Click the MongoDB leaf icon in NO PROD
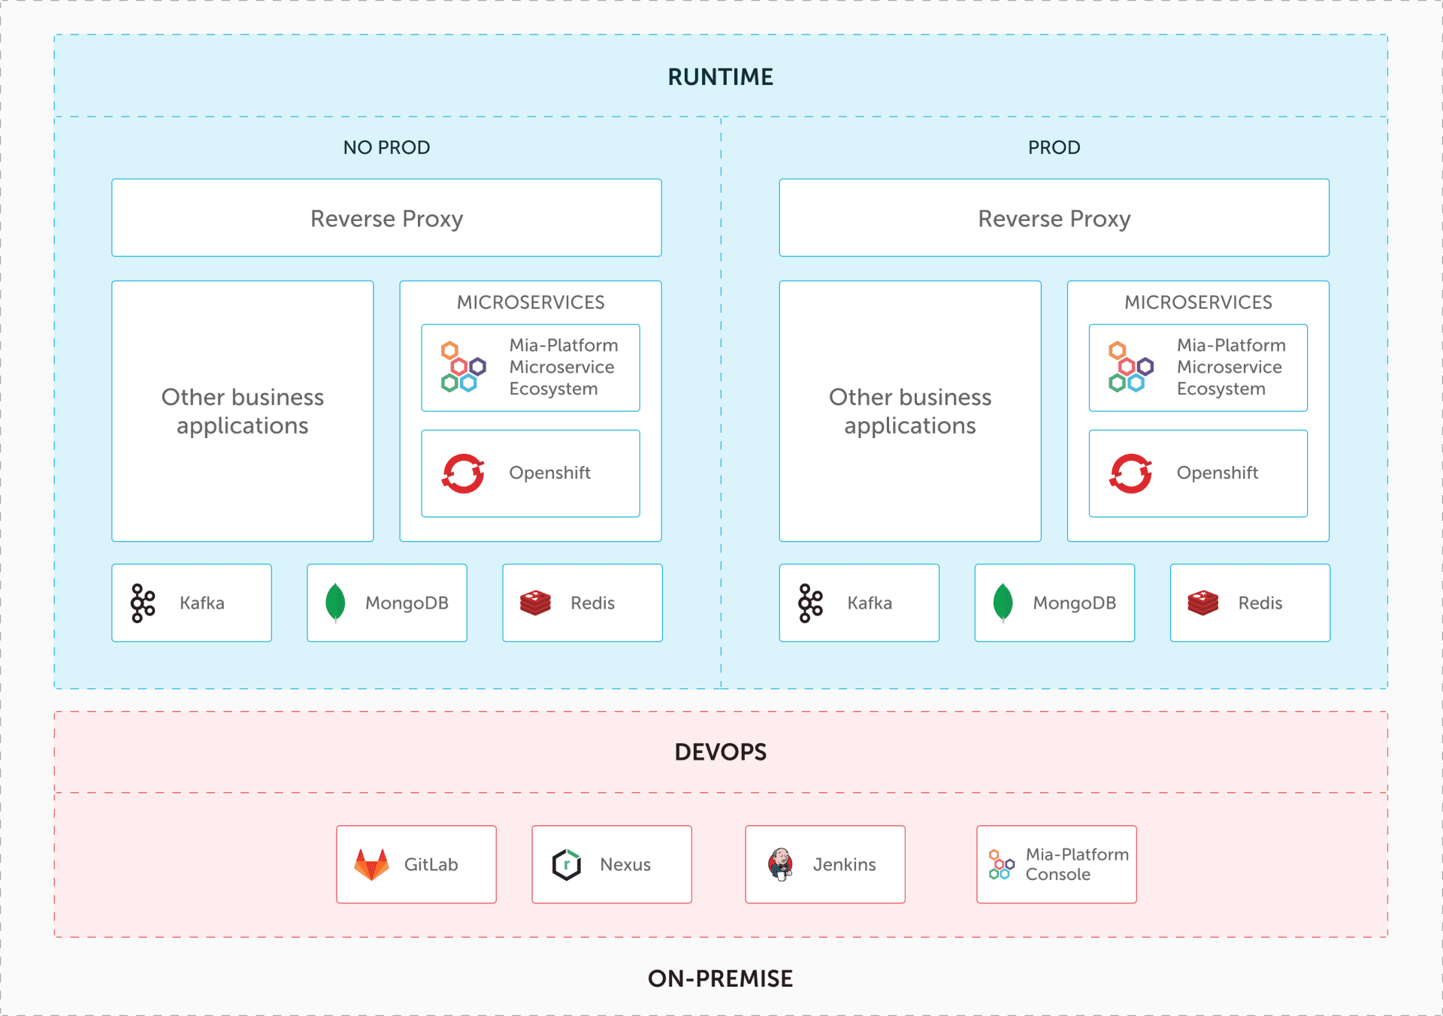Viewport: 1443px width, 1016px height. [x=335, y=603]
